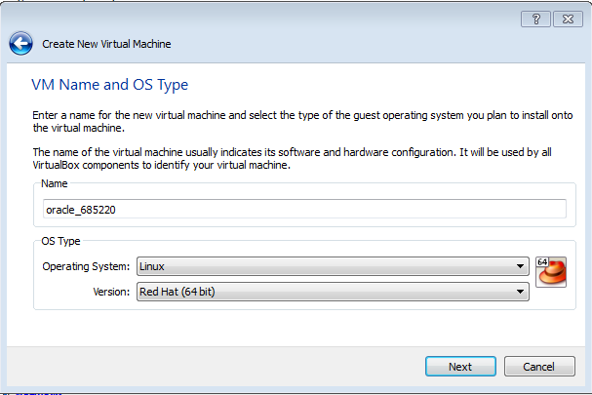
Task: Click the arrow on the Version combo box
Action: [520, 292]
